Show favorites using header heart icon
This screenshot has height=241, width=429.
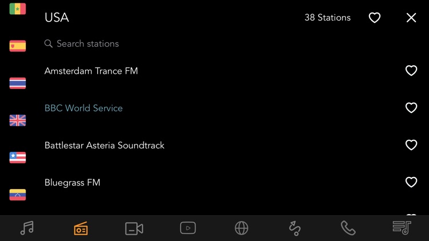pyautogui.click(x=374, y=18)
